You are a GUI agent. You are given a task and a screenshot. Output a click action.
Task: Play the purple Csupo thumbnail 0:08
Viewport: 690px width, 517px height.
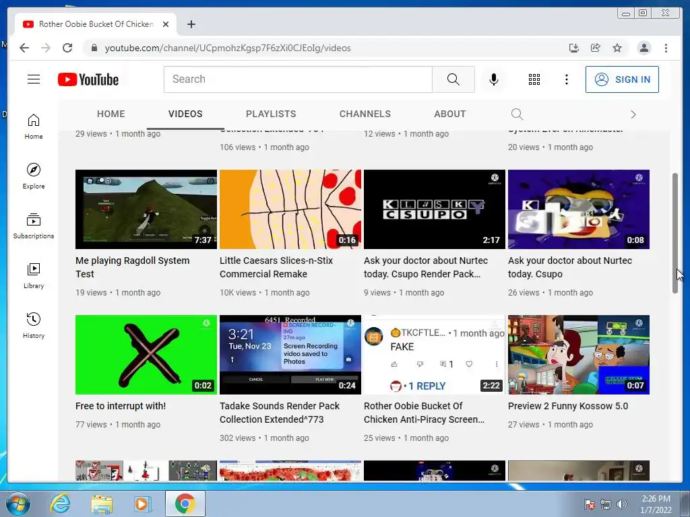click(x=579, y=209)
